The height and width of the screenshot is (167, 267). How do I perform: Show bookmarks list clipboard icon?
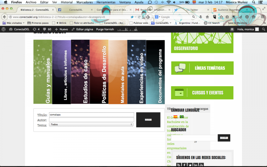click(227, 17)
